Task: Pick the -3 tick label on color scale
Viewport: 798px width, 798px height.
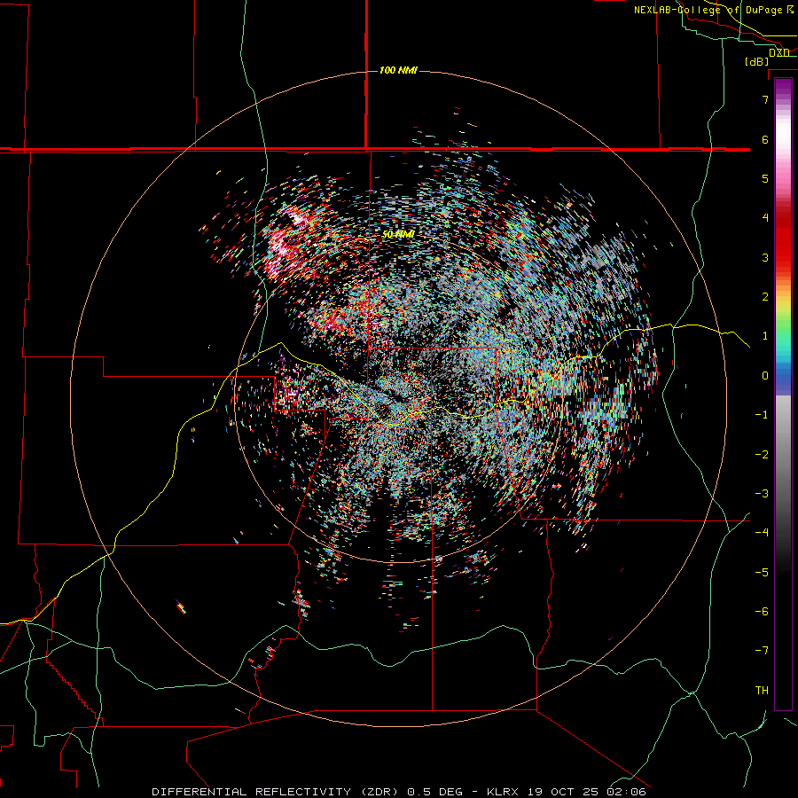Action: pyautogui.click(x=762, y=494)
